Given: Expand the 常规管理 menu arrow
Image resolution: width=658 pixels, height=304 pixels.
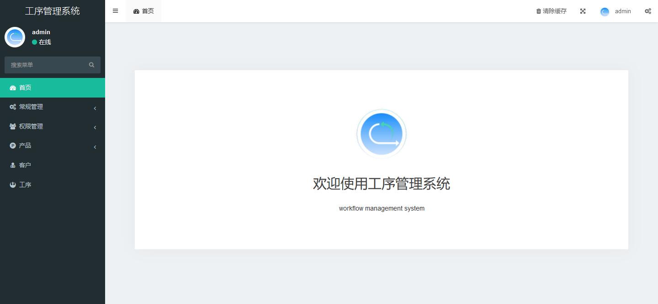Looking at the screenshot, I should point(95,108).
